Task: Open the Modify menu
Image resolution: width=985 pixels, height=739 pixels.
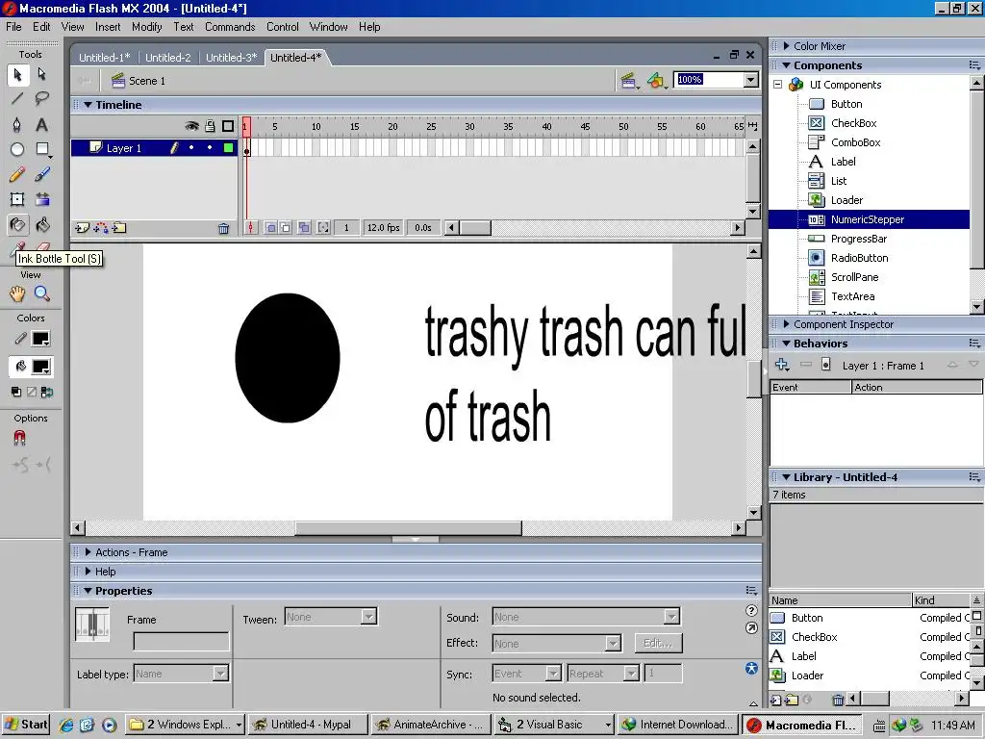Action: pyautogui.click(x=146, y=27)
